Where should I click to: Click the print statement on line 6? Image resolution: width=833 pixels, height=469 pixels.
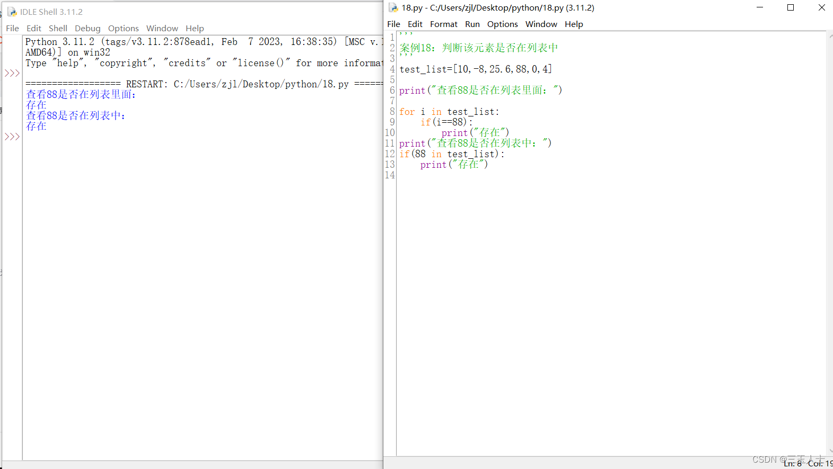click(x=480, y=90)
